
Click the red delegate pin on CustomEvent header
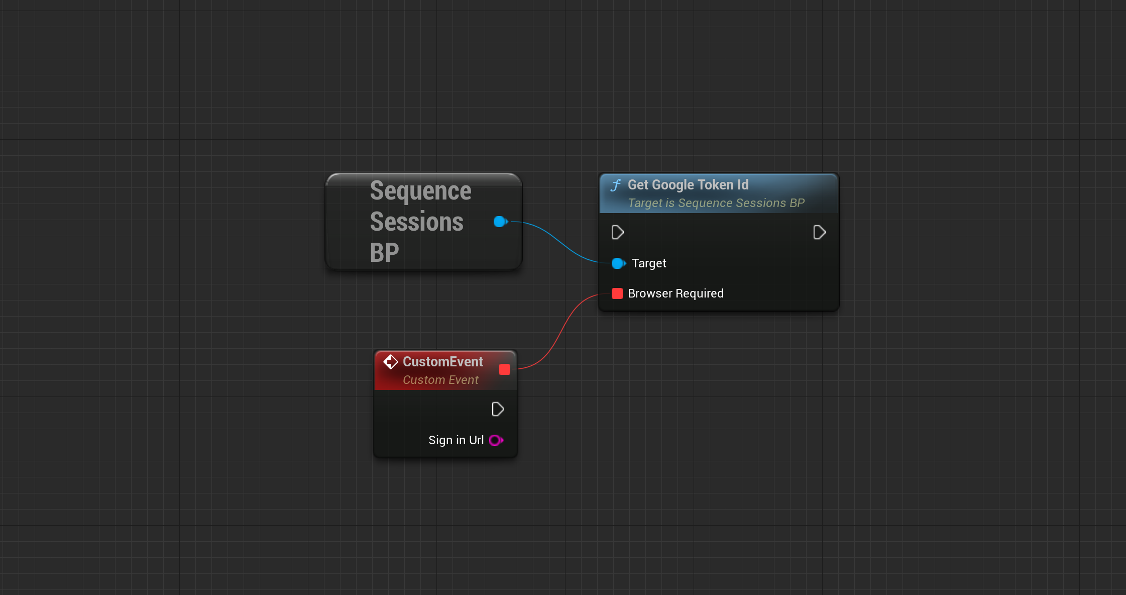pos(505,370)
